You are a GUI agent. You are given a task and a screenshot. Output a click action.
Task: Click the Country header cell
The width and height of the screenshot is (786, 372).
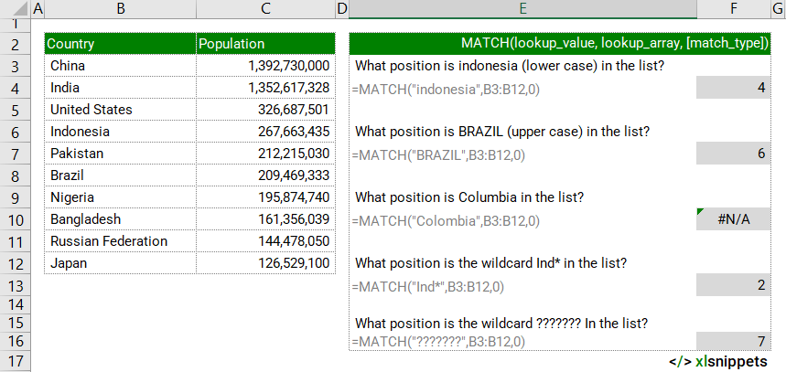[x=120, y=44]
